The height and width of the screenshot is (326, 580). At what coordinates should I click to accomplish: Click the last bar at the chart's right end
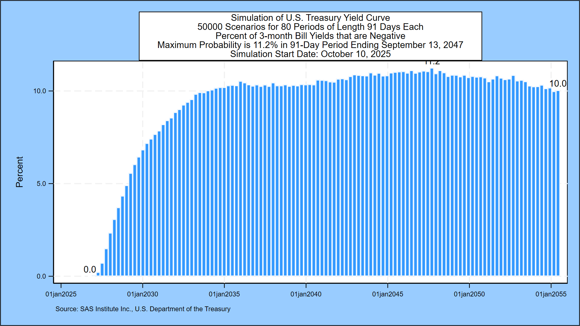(558, 184)
